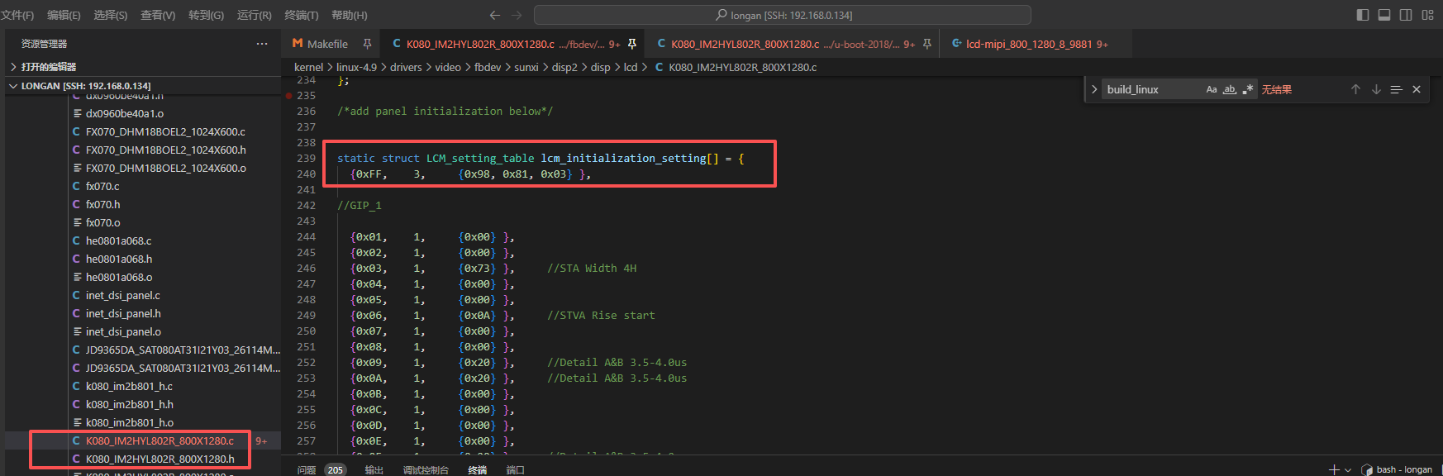Toggle the bottom panel layout icon
Screen dimensions: 1443x476
tap(1384, 15)
